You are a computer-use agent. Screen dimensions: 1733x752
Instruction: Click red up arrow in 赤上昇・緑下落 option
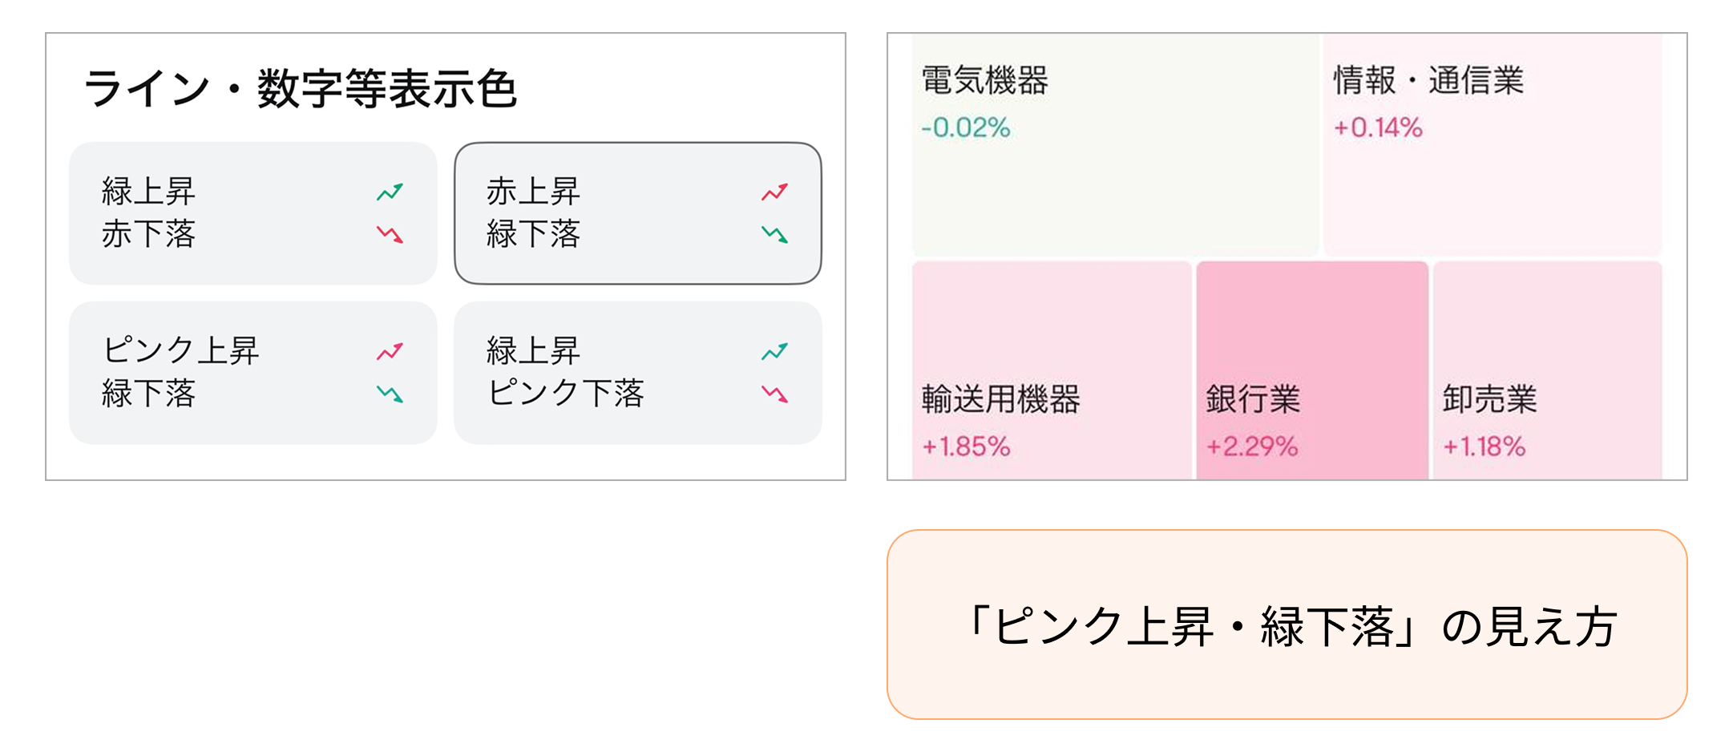(775, 192)
